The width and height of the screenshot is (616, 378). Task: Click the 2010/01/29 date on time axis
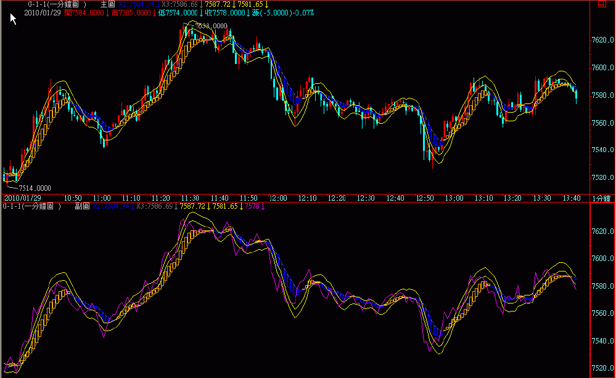22,198
